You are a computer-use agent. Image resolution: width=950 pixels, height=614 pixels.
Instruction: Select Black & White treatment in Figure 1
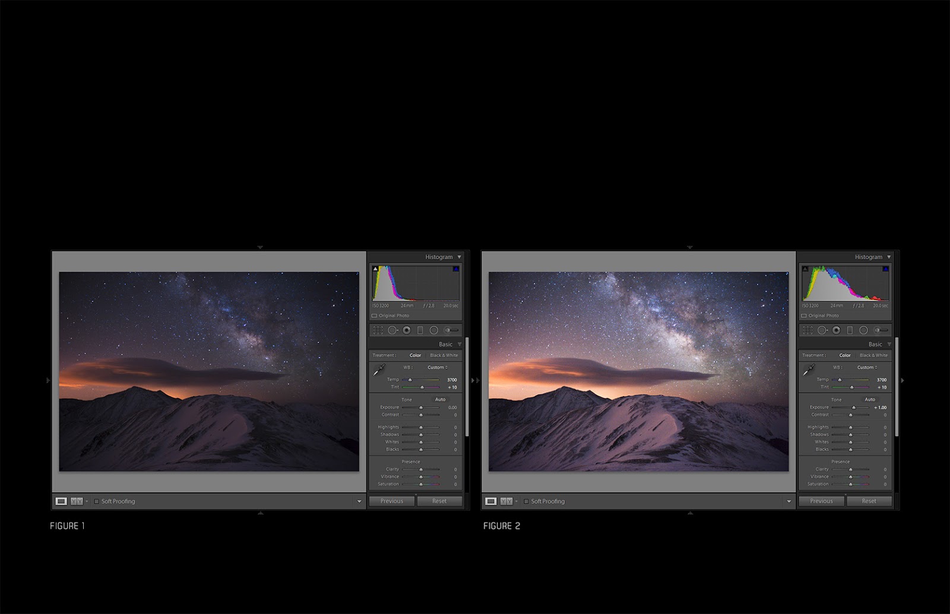click(x=444, y=355)
